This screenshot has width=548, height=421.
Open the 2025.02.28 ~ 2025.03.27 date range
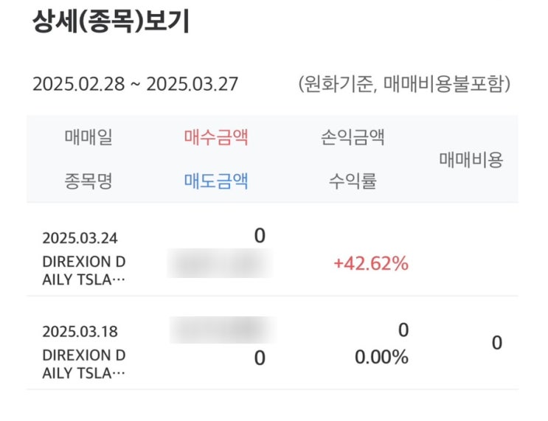[135, 84]
